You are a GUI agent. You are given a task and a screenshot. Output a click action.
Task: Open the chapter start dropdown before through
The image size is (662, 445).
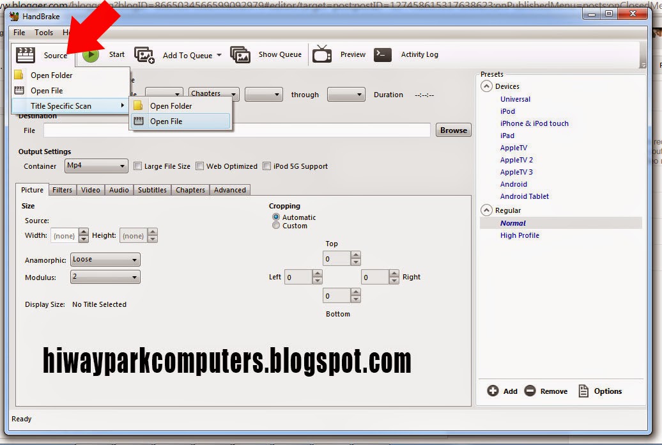pos(263,94)
